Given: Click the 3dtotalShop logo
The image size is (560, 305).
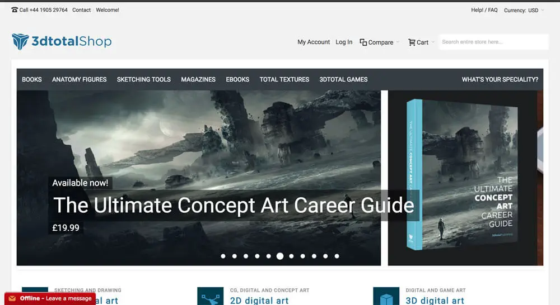Looking at the screenshot, I should (x=62, y=41).
